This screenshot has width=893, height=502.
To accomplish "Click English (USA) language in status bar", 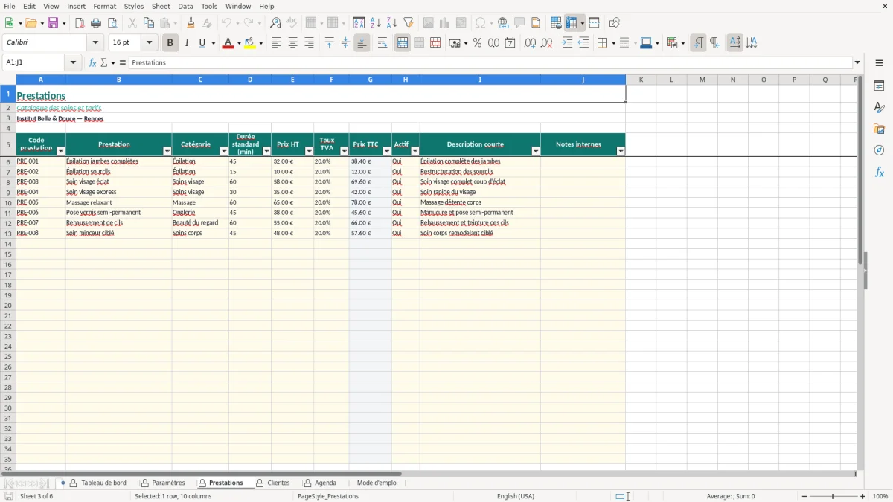I will click(516, 496).
